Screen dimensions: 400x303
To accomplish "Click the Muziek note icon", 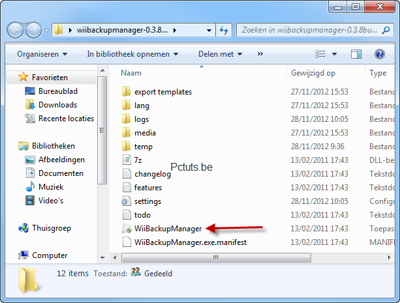I will (x=30, y=186).
